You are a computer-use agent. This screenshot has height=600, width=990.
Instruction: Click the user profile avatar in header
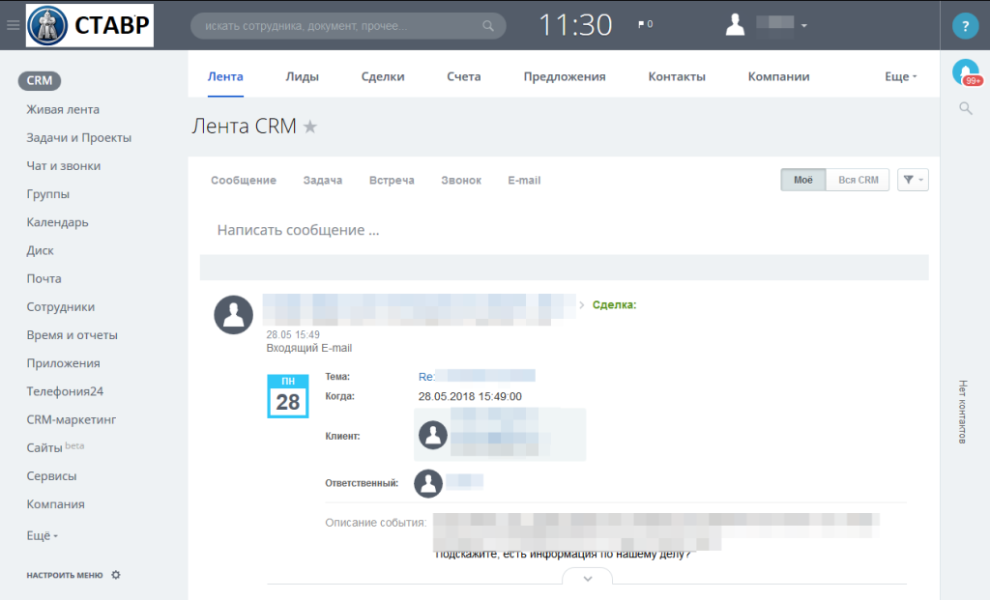click(x=735, y=24)
